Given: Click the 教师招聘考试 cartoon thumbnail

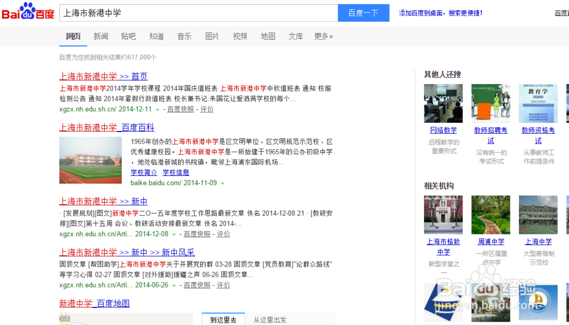Looking at the screenshot, I should coord(490,104).
